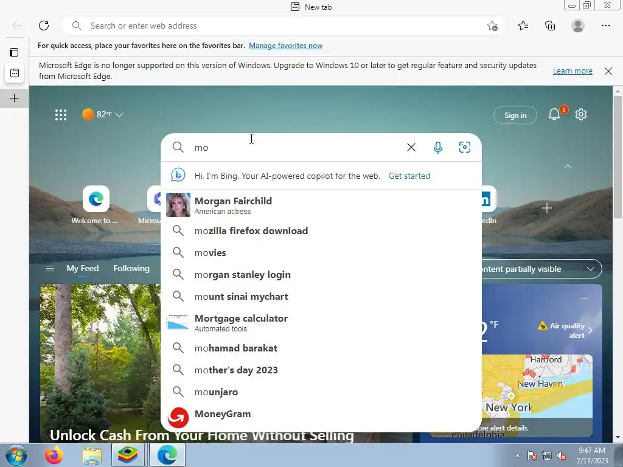Open the Collections icon
This screenshot has height=467, width=623.
point(550,26)
